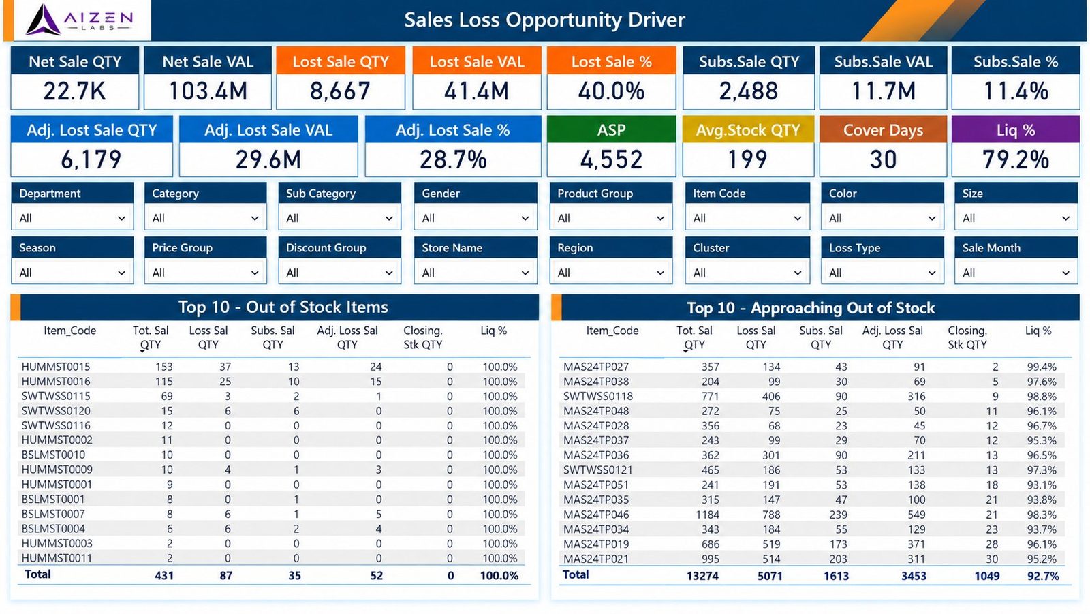Expand the Cluster filter dropdown
1090x614 pixels.
coord(747,273)
